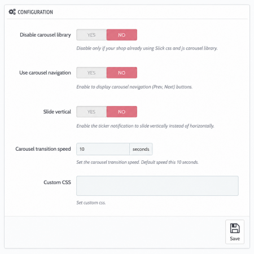Click the CONFIGURATION panel heading
254x254 pixels.
(35, 12)
